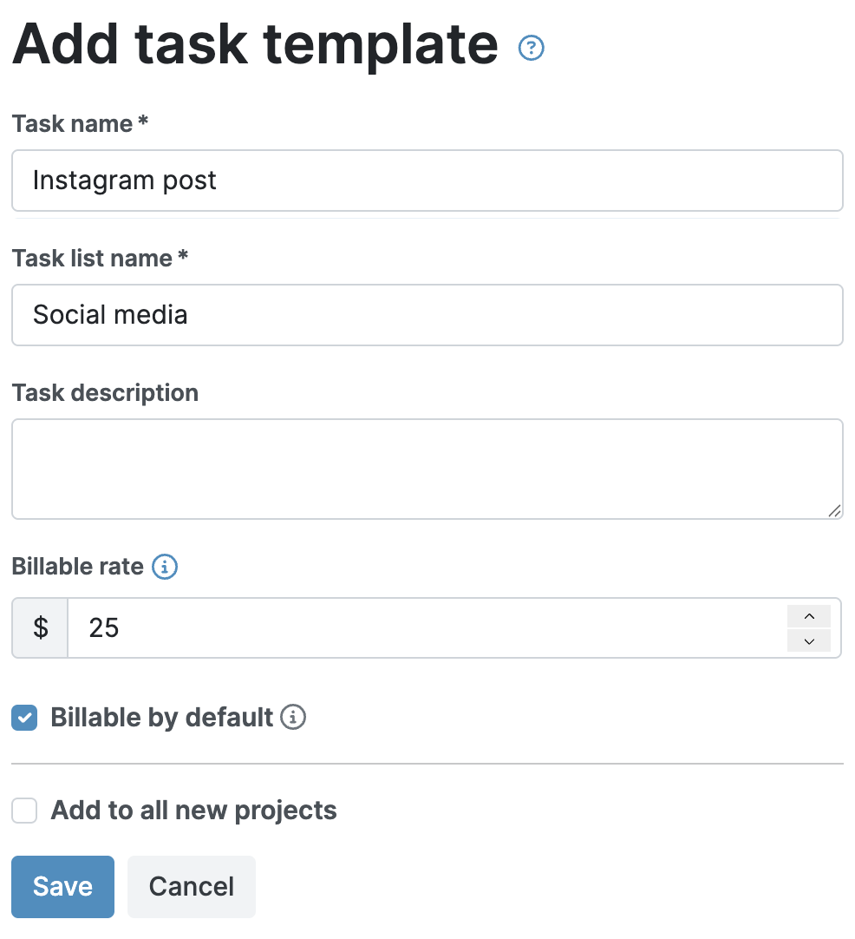
Task: Click the dollar sign currency prefix
Action: click(x=41, y=627)
